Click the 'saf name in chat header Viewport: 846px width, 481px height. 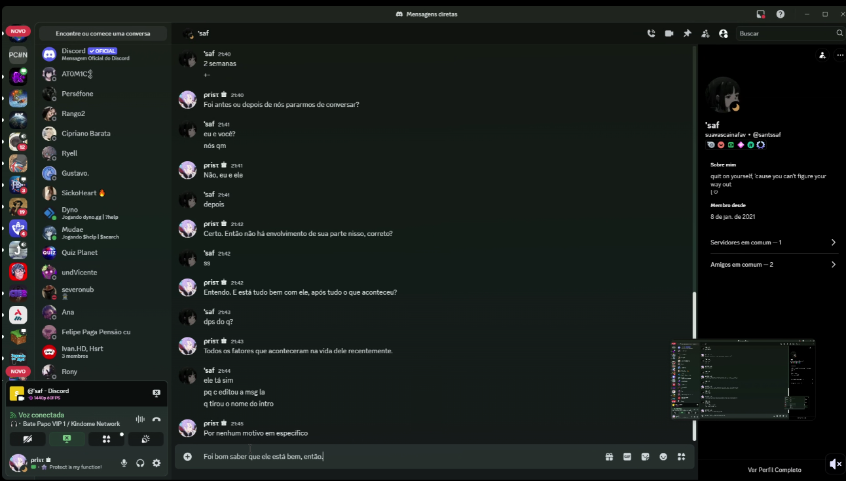(203, 33)
